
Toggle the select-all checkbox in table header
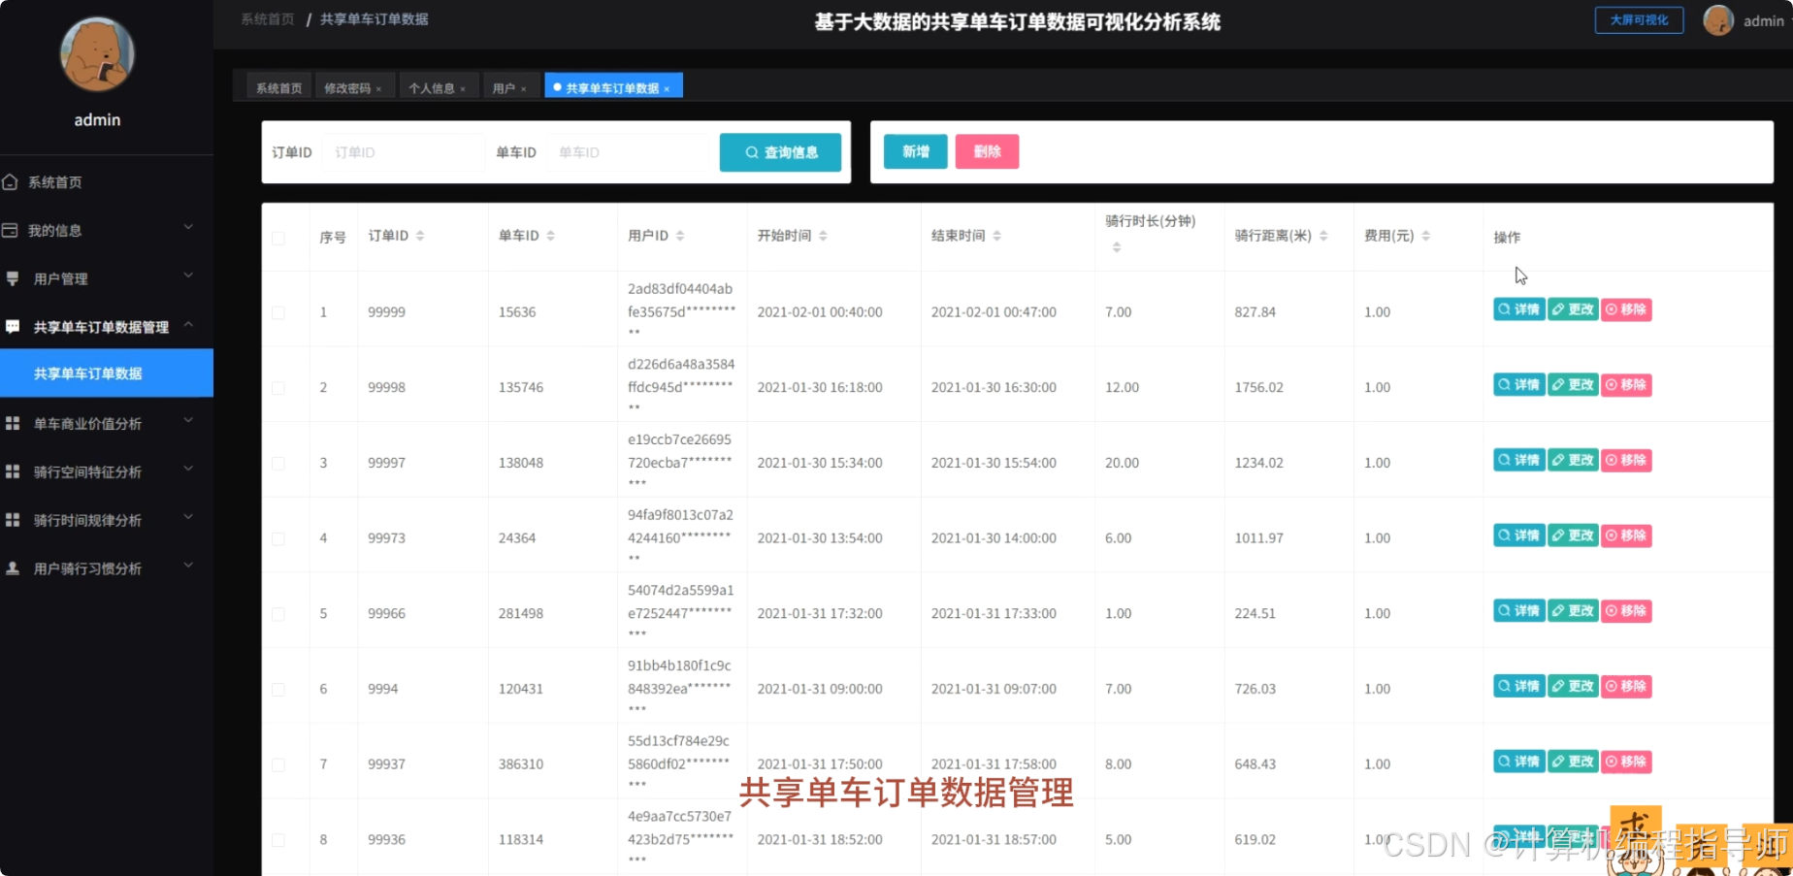click(x=278, y=238)
